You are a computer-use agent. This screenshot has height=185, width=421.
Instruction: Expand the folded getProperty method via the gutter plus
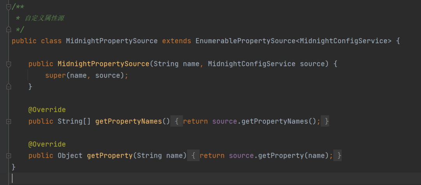pos(9,155)
